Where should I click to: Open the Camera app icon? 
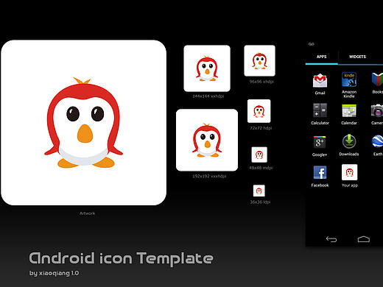click(x=377, y=110)
